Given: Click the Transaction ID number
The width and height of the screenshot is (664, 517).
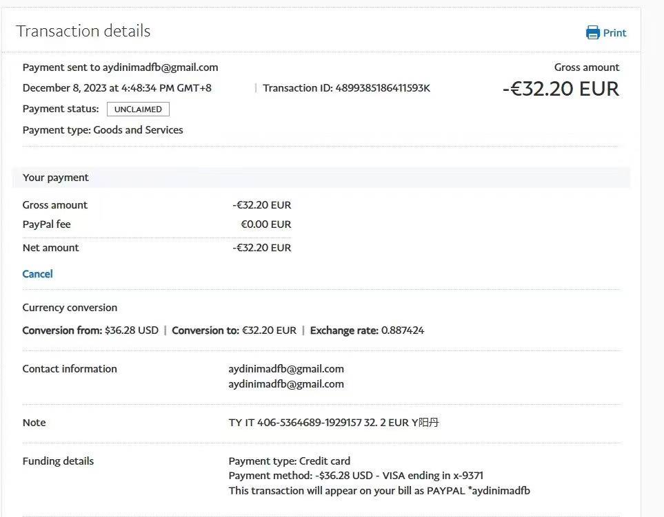Looking at the screenshot, I should point(383,88).
